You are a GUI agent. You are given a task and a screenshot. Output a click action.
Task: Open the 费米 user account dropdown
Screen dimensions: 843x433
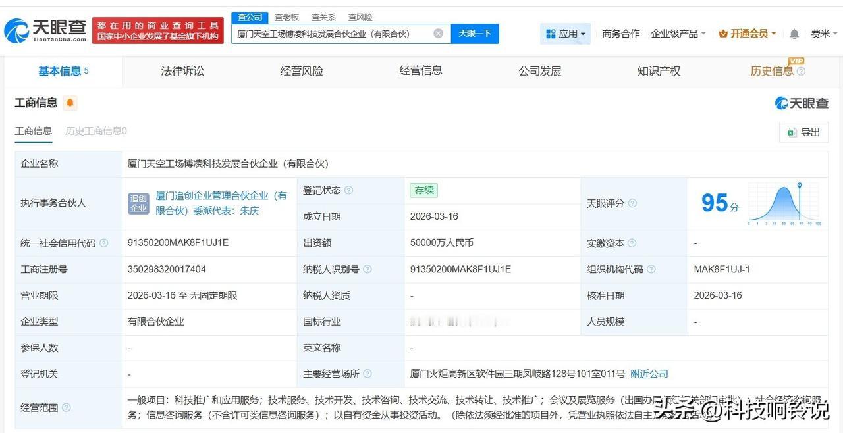823,34
